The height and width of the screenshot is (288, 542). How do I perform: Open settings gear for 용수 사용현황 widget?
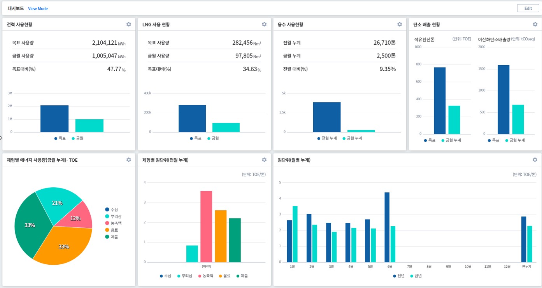point(399,24)
